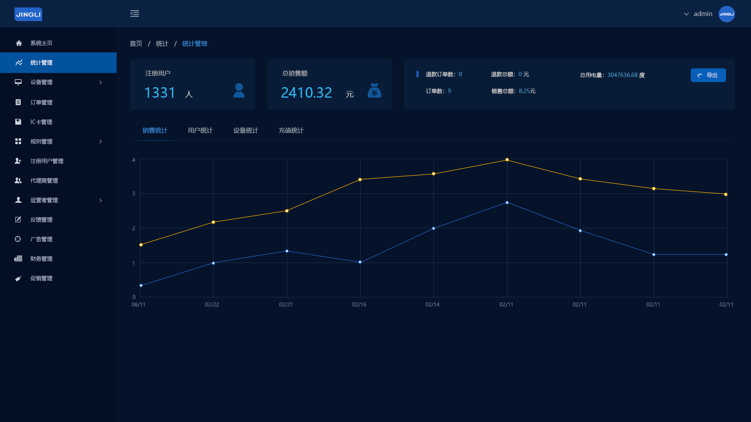Expand the 运营者管理 submenu chevron

coord(101,200)
